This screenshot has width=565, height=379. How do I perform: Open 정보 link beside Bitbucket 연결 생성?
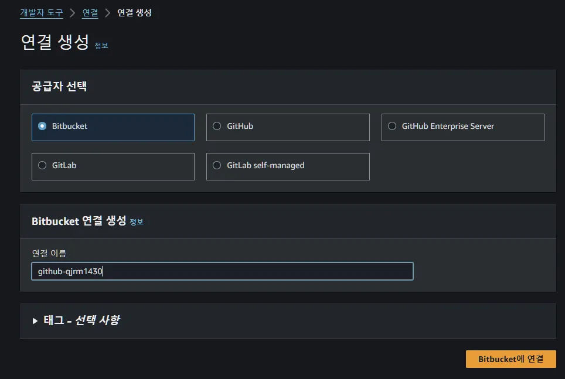point(137,222)
